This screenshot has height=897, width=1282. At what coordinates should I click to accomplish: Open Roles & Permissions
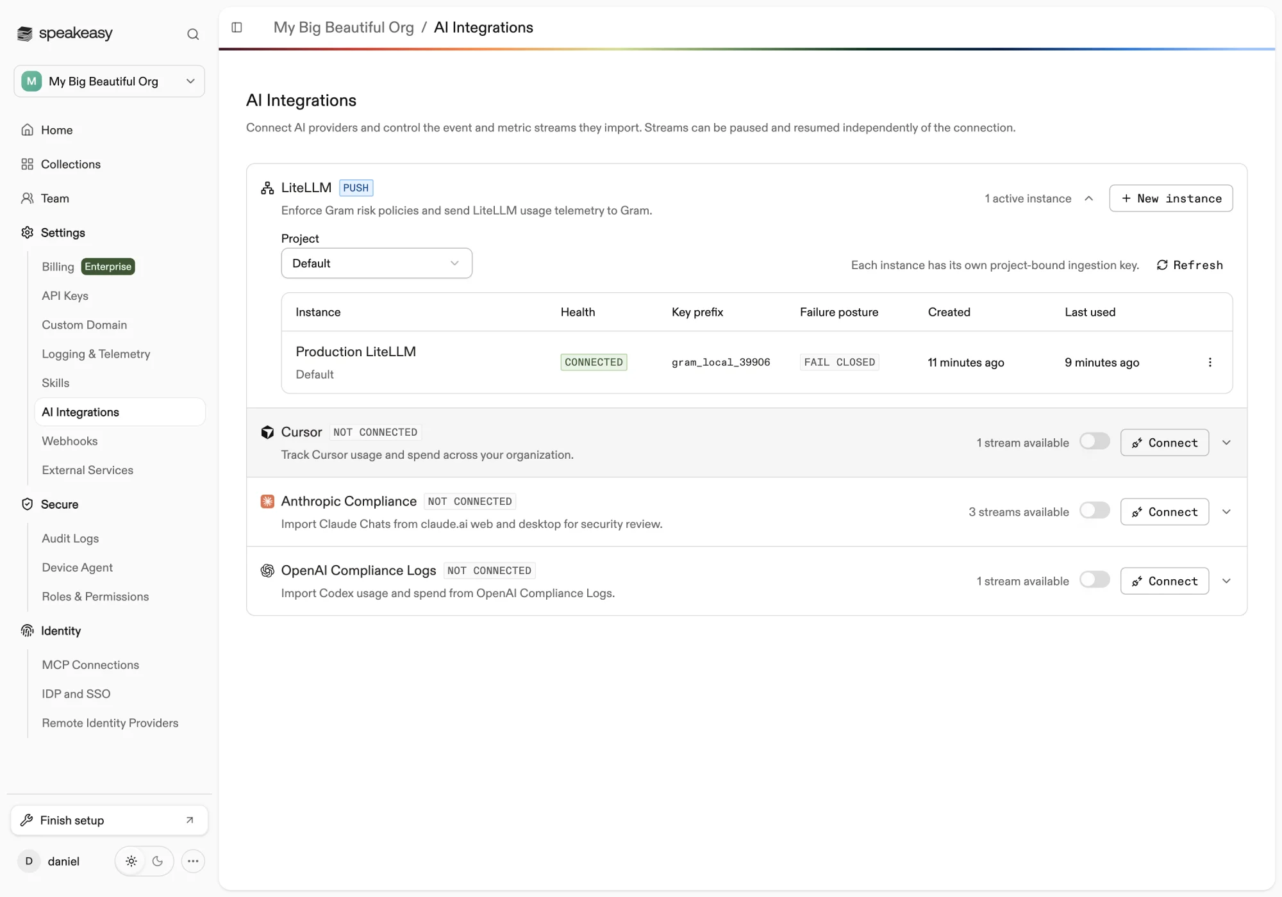click(96, 597)
